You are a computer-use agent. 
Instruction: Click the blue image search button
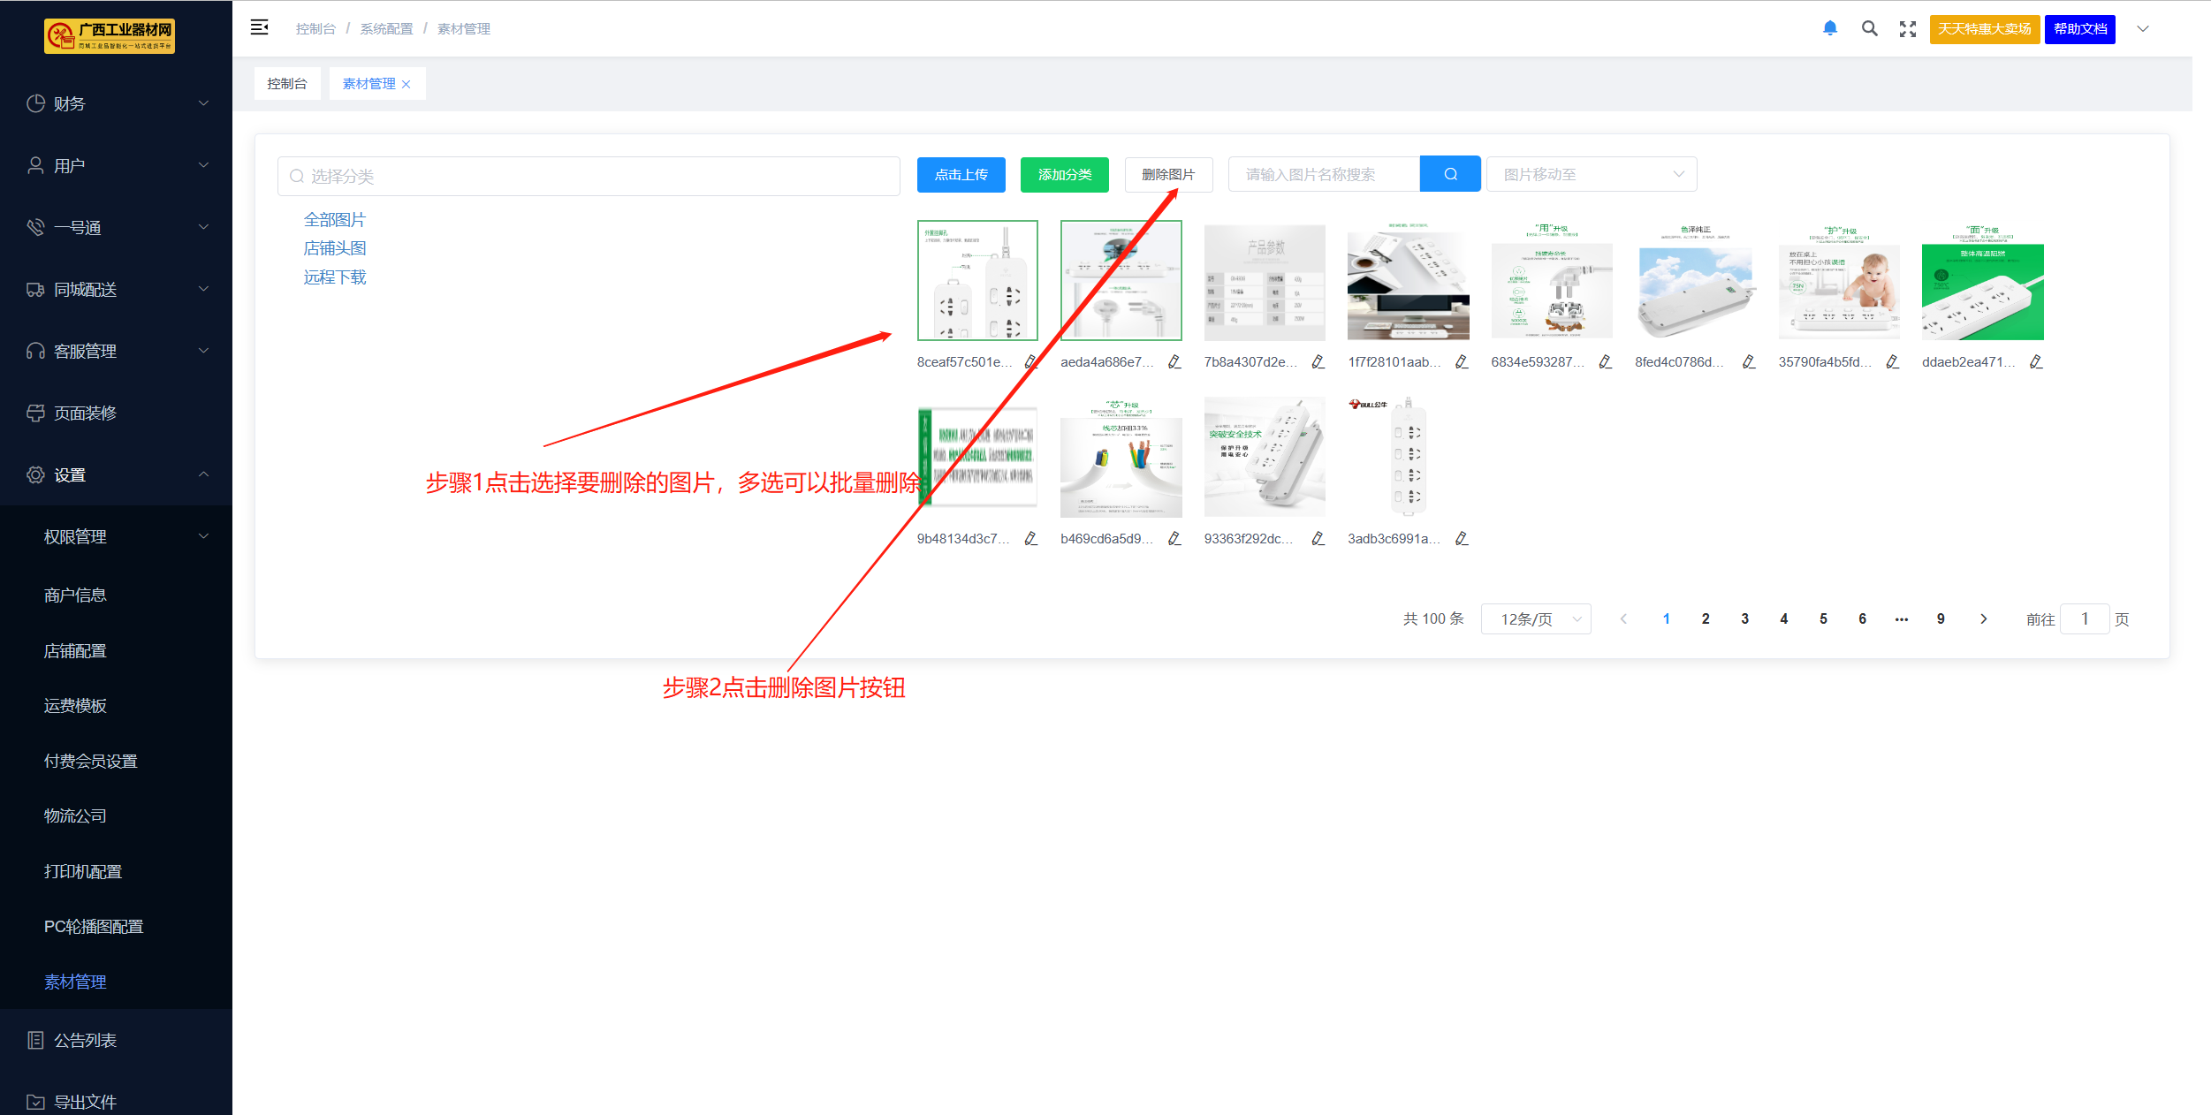pyautogui.click(x=1449, y=174)
